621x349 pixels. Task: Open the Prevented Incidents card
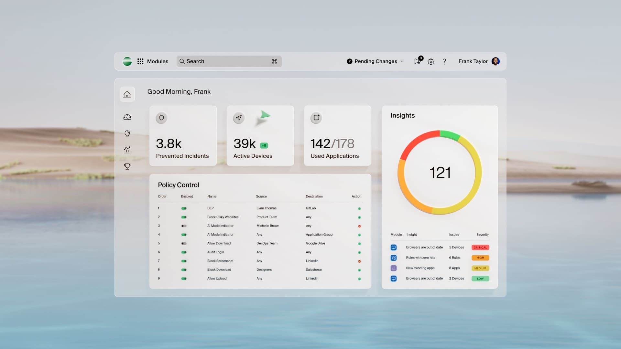point(183,136)
